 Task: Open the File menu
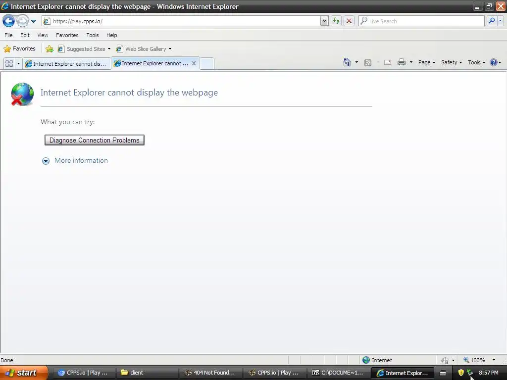click(9, 35)
